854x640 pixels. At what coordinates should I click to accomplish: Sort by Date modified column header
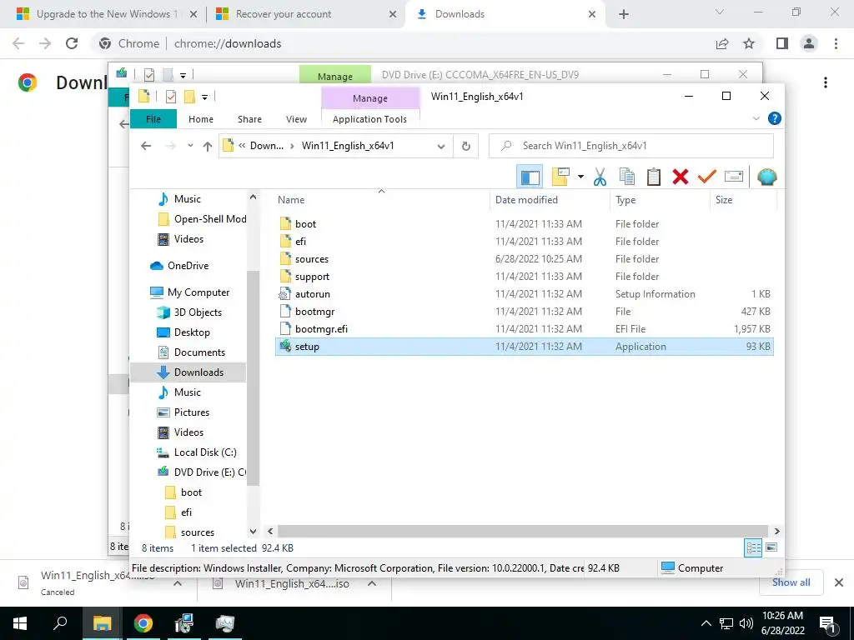(550, 200)
